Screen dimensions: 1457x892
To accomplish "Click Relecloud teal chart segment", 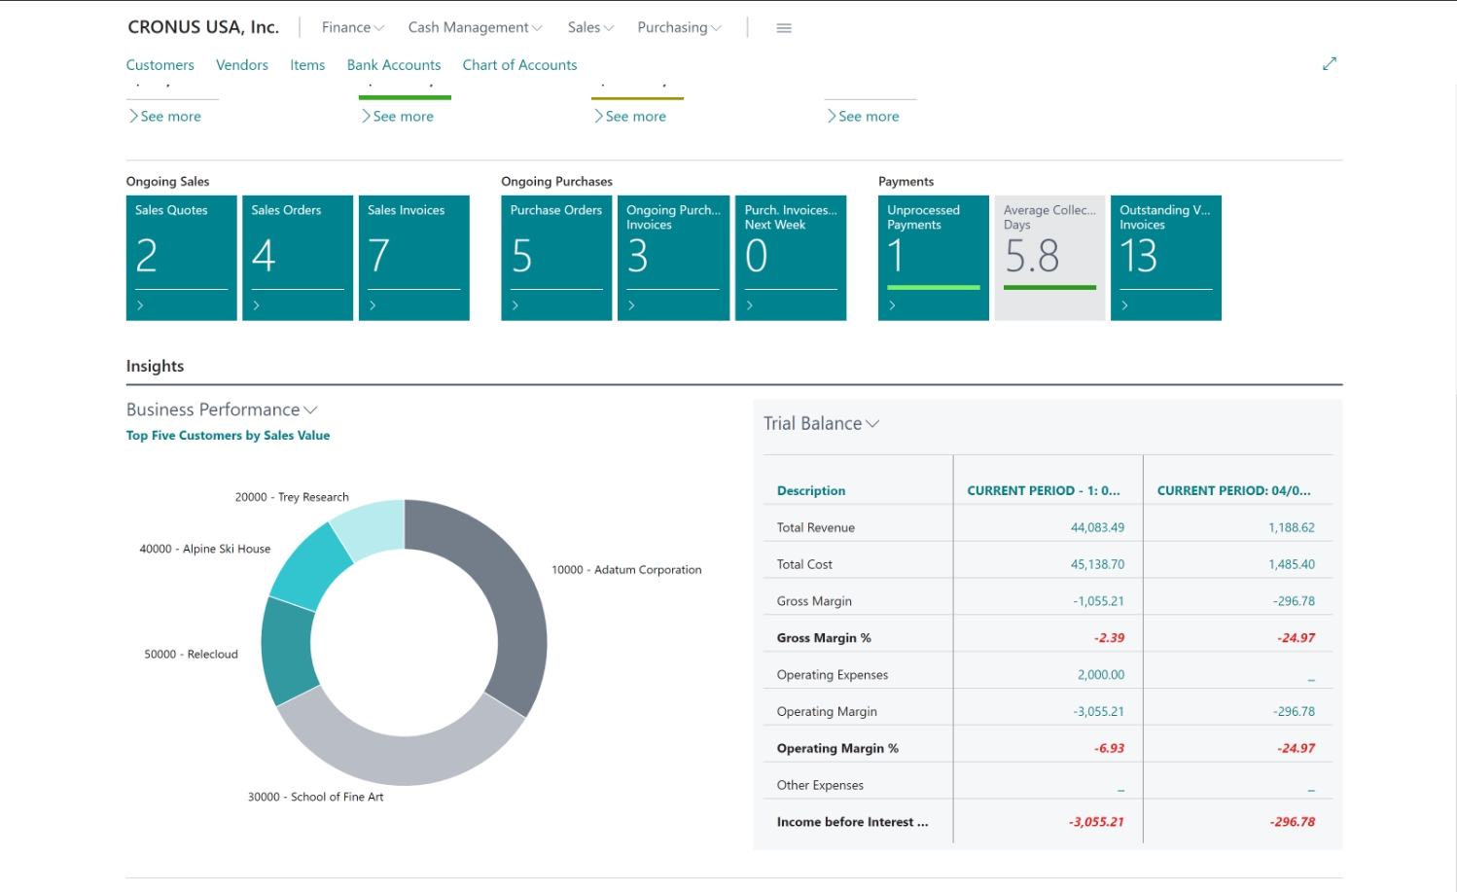I will click(x=287, y=650).
